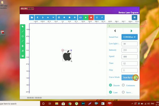Click the ENG language indicator
This screenshot has width=159, height=106.
tap(152, 104)
